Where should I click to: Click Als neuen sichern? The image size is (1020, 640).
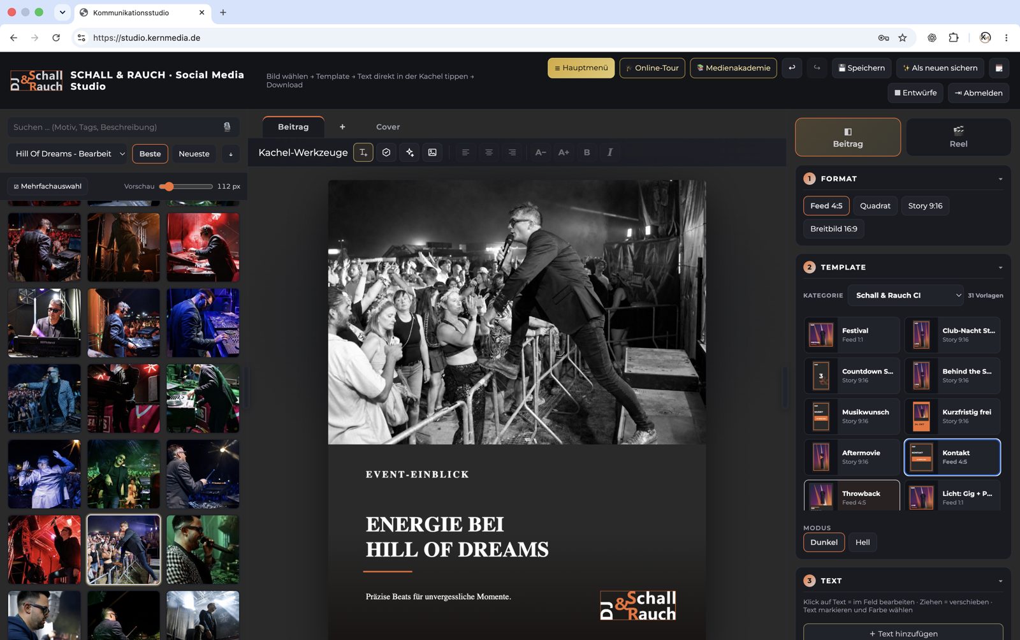pyautogui.click(x=940, y=68)
